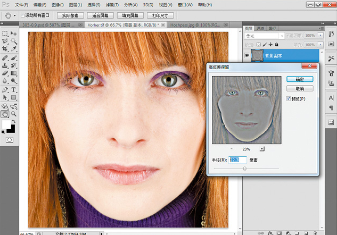
Task: Cancel the High Pass dialog
Action: point(300,88)
